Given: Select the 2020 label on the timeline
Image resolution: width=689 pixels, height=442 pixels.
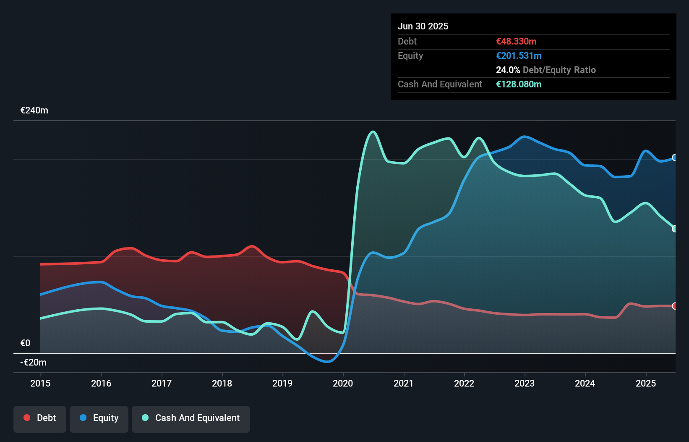Looking at the screenshot, I should [343, 383].
